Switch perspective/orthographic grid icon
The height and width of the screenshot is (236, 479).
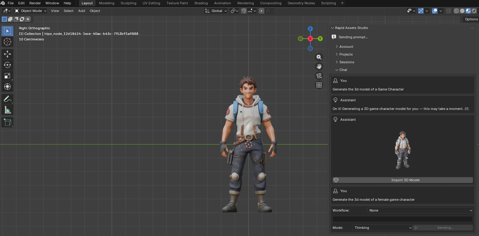pyautogui.click(x=319, y=85)
